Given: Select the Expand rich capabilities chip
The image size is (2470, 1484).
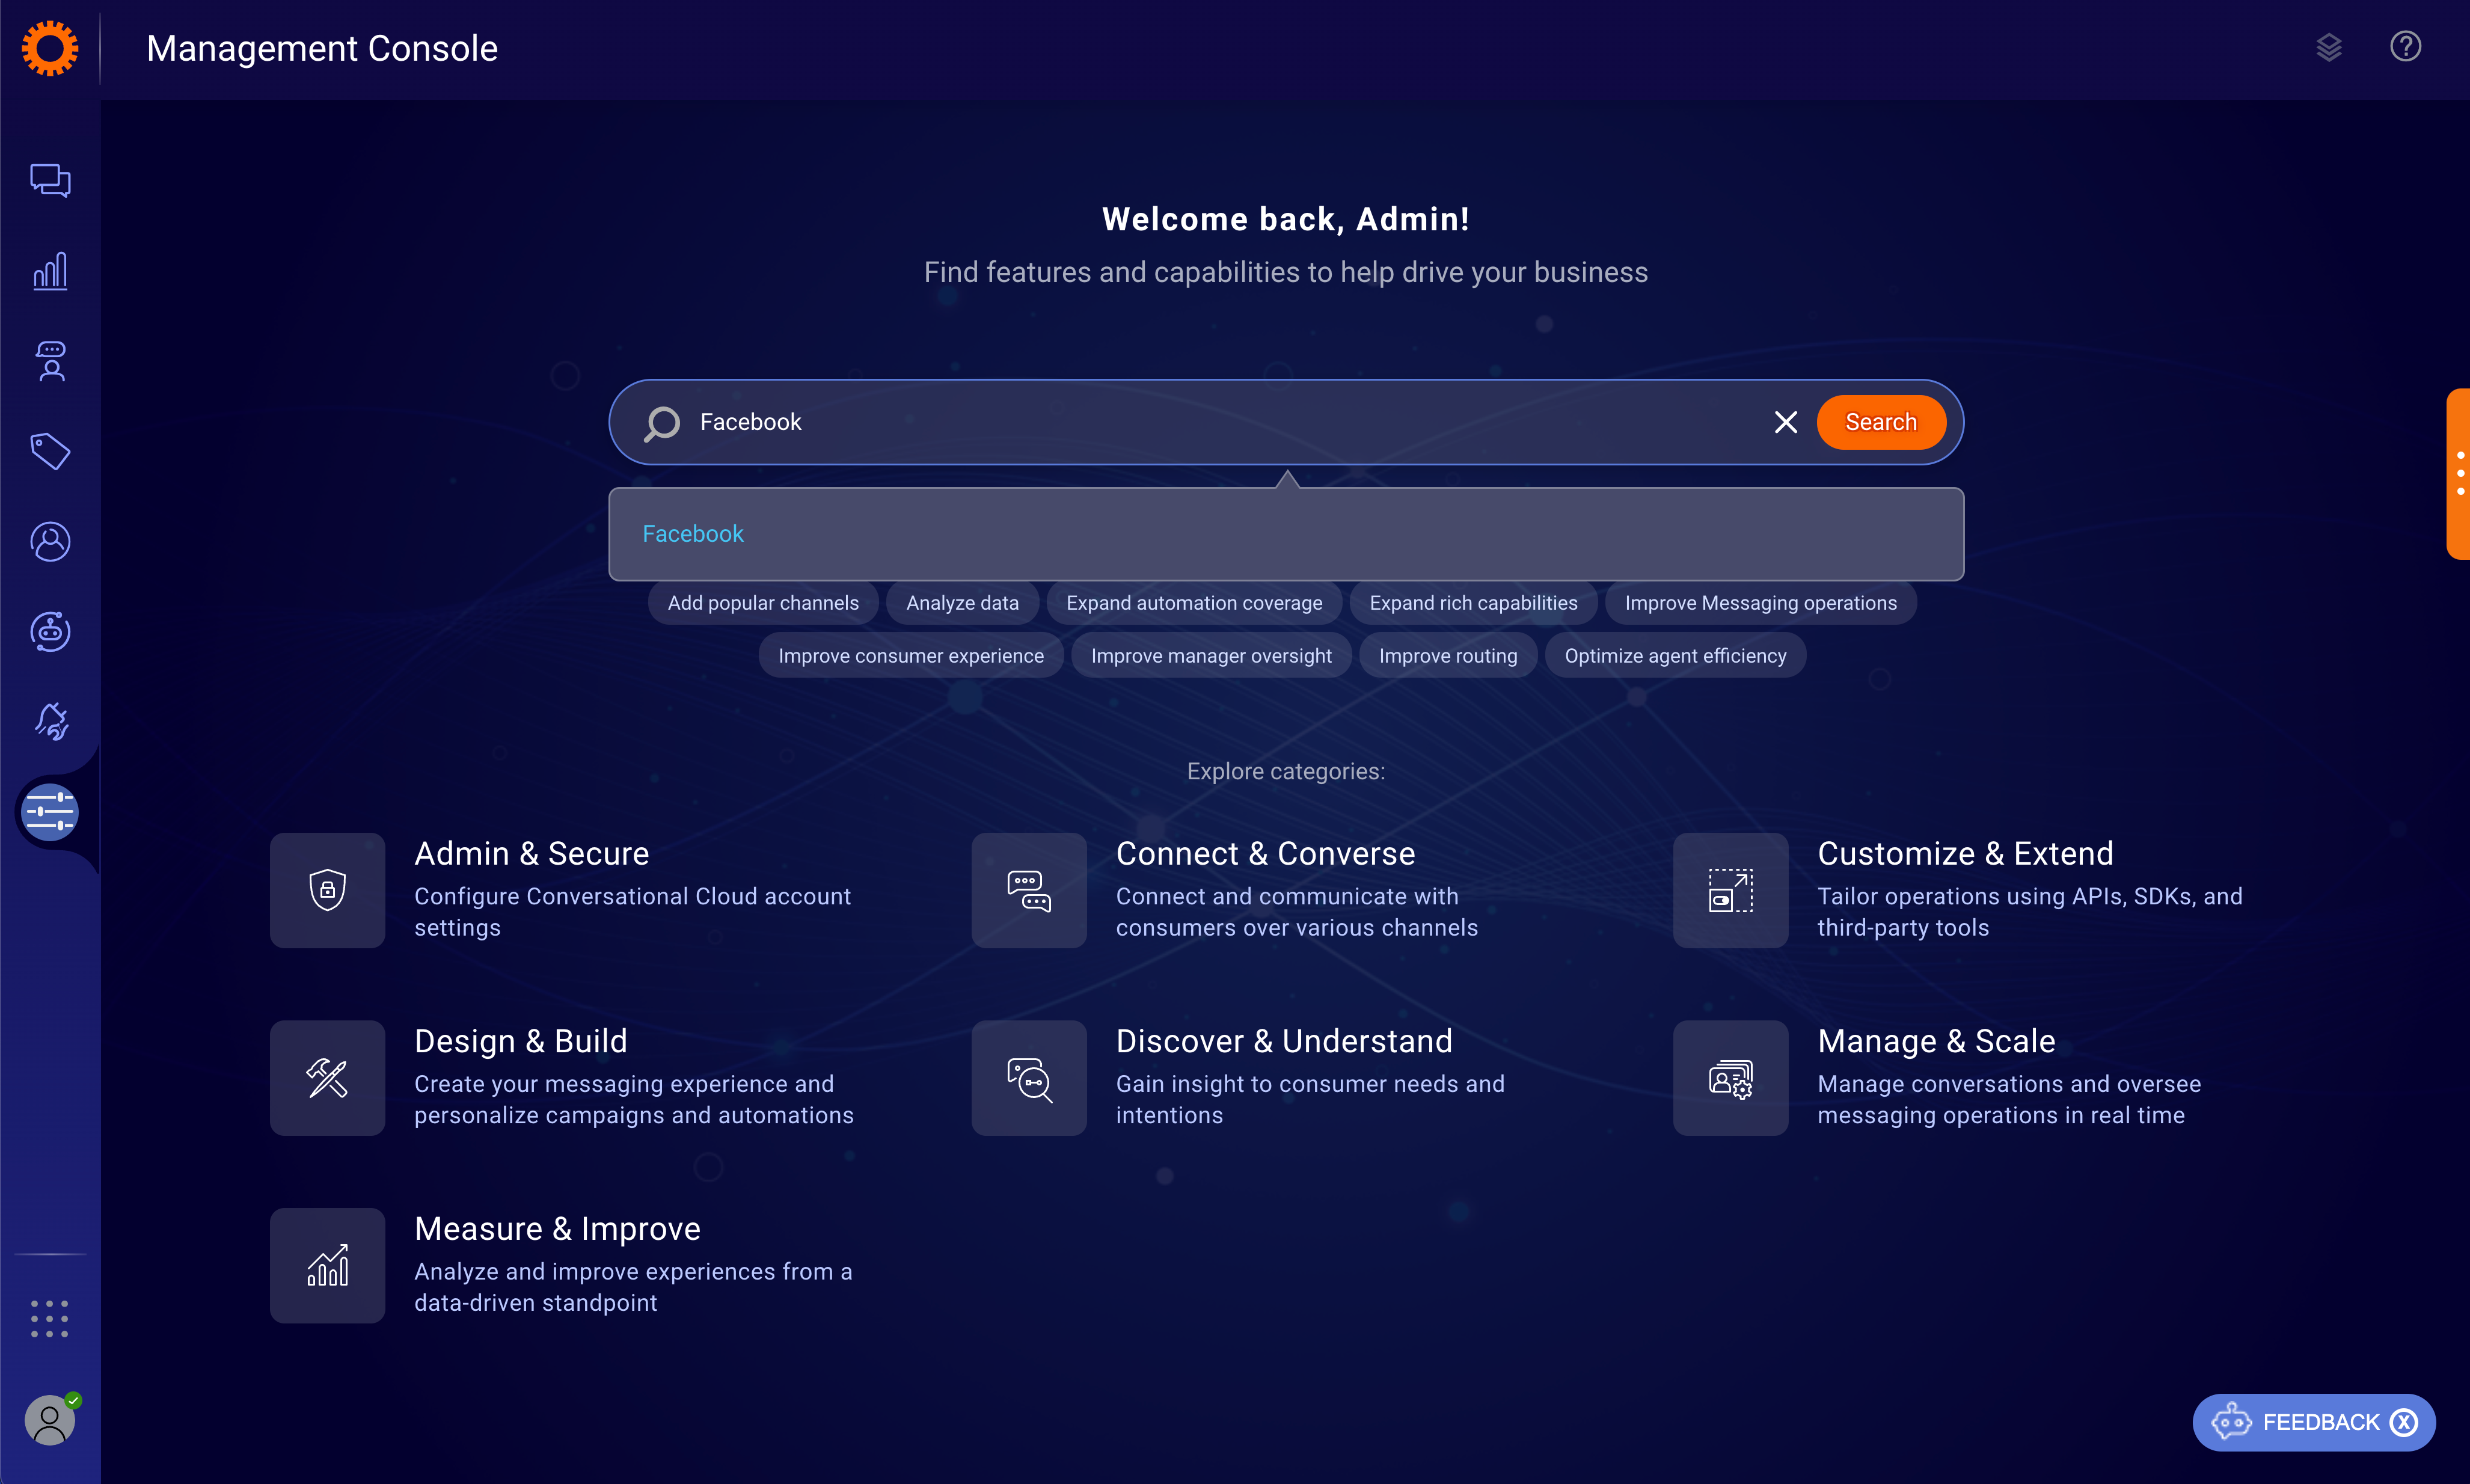Looking at the screenshot, I should pos(1473,603).
